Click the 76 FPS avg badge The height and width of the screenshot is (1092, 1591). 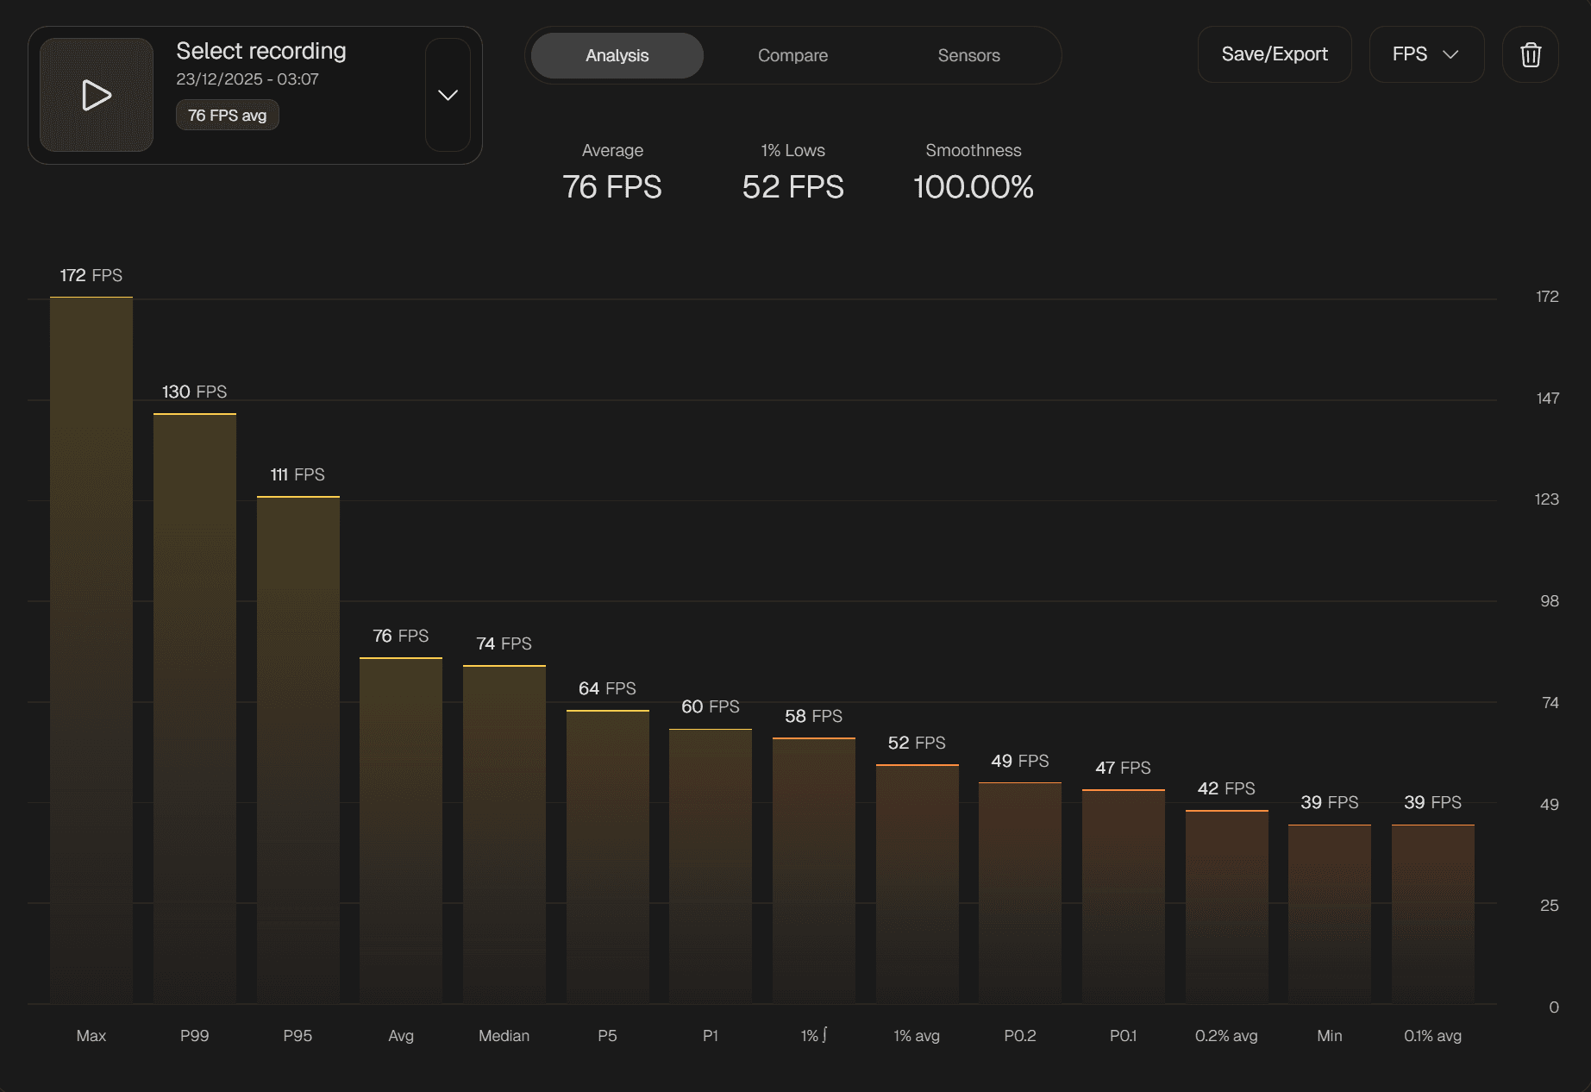pyautogui.click(x=227, y=116)
